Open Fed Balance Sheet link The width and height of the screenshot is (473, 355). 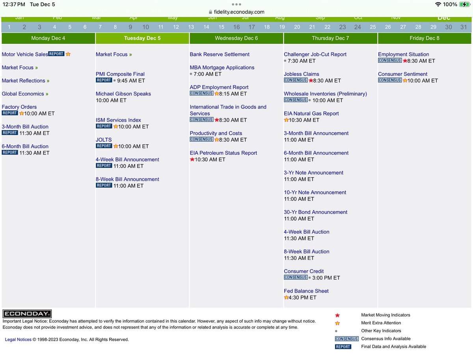click(306, 291)
